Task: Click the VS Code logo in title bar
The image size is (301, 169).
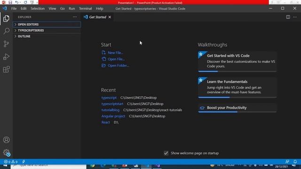Action: (x=5, y=8)
